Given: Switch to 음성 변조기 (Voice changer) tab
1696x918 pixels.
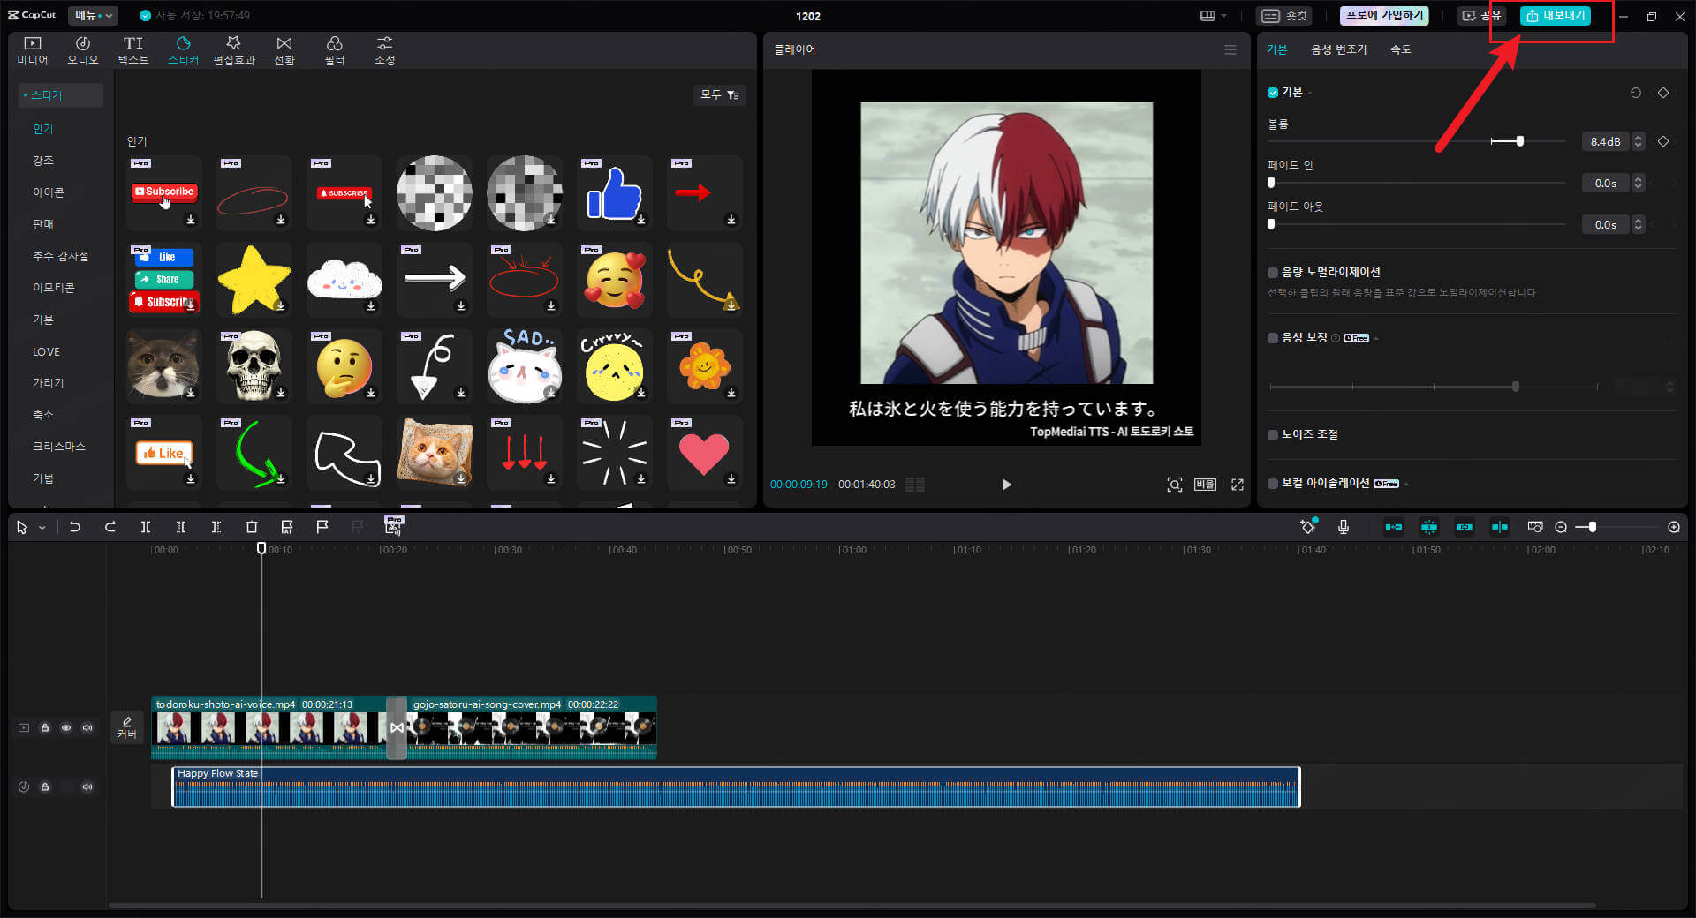Looking at the screenshot, I should point(1338,49).
